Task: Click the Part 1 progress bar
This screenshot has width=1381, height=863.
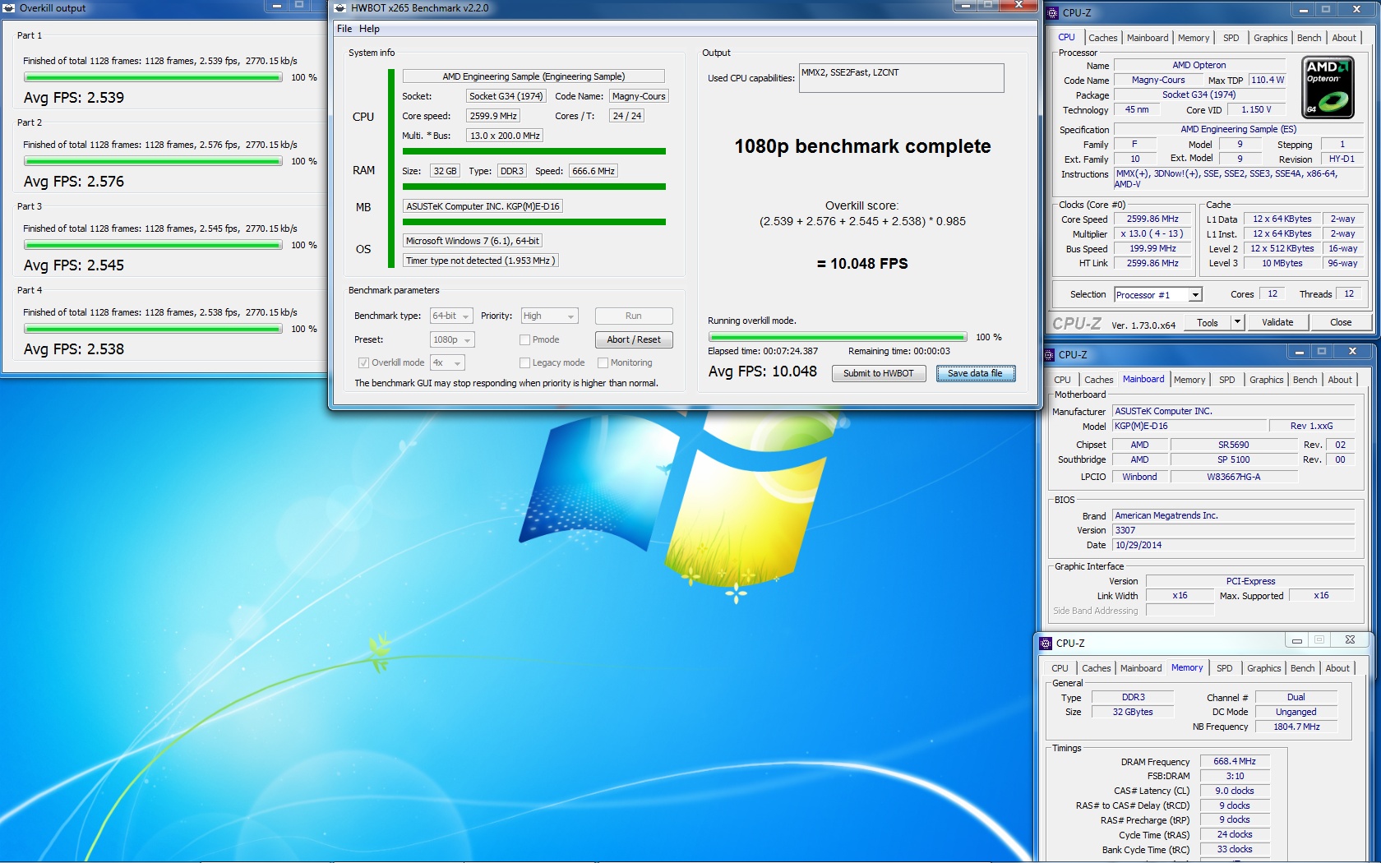Action: click(x=153, y=77)
